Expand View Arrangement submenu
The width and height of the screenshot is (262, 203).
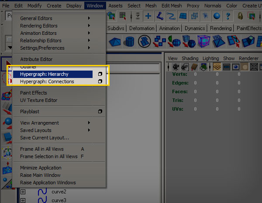pyautogui.click(x=55, y=123)
